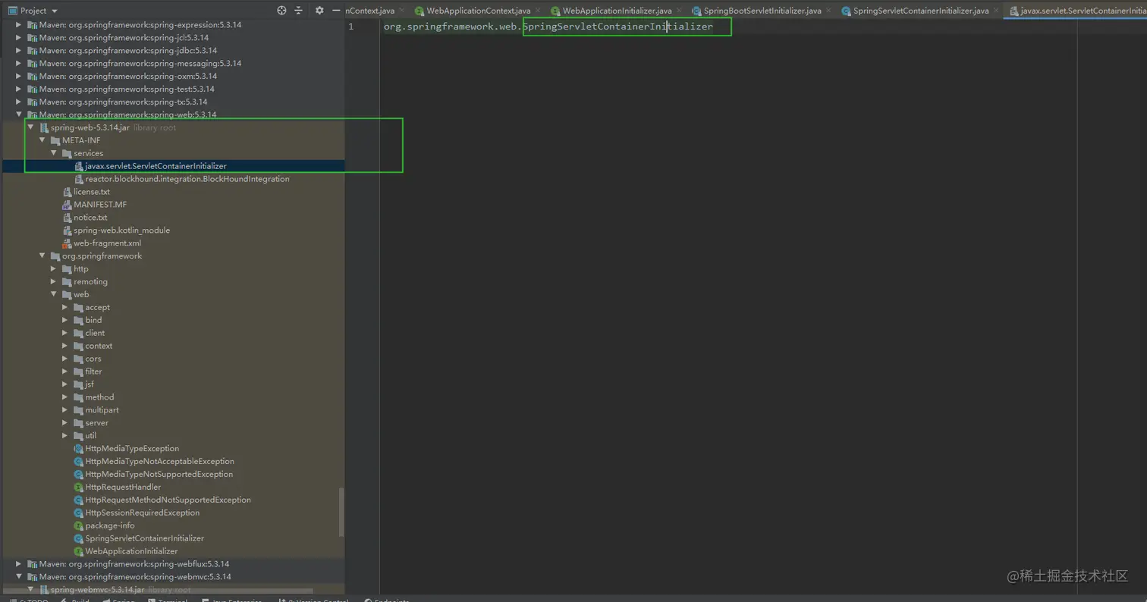Expand the accept package arrow
Image resolution: width=1147 pixels, height=602 pixels.
(x=64, y=307)
